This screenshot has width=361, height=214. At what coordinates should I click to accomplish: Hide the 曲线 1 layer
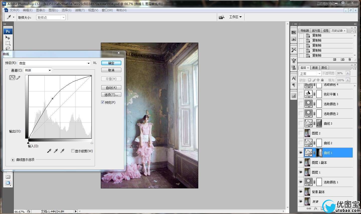[301, 153]
